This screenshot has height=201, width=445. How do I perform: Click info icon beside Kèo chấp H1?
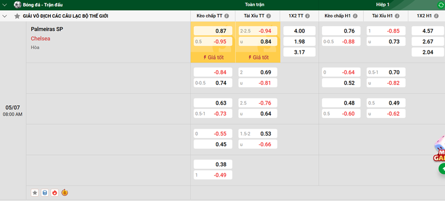click(355, 16)
